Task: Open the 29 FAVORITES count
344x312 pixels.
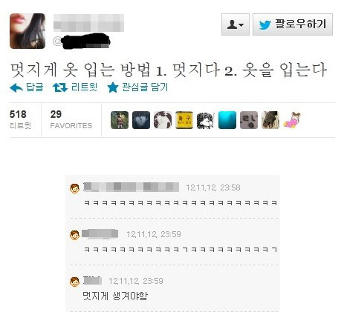Action: (71, 119)
